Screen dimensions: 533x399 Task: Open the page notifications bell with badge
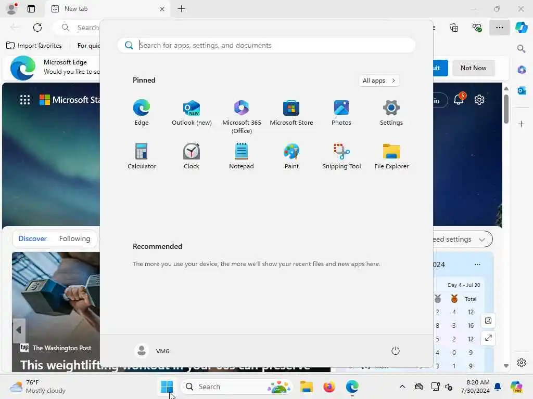[459, 99]
